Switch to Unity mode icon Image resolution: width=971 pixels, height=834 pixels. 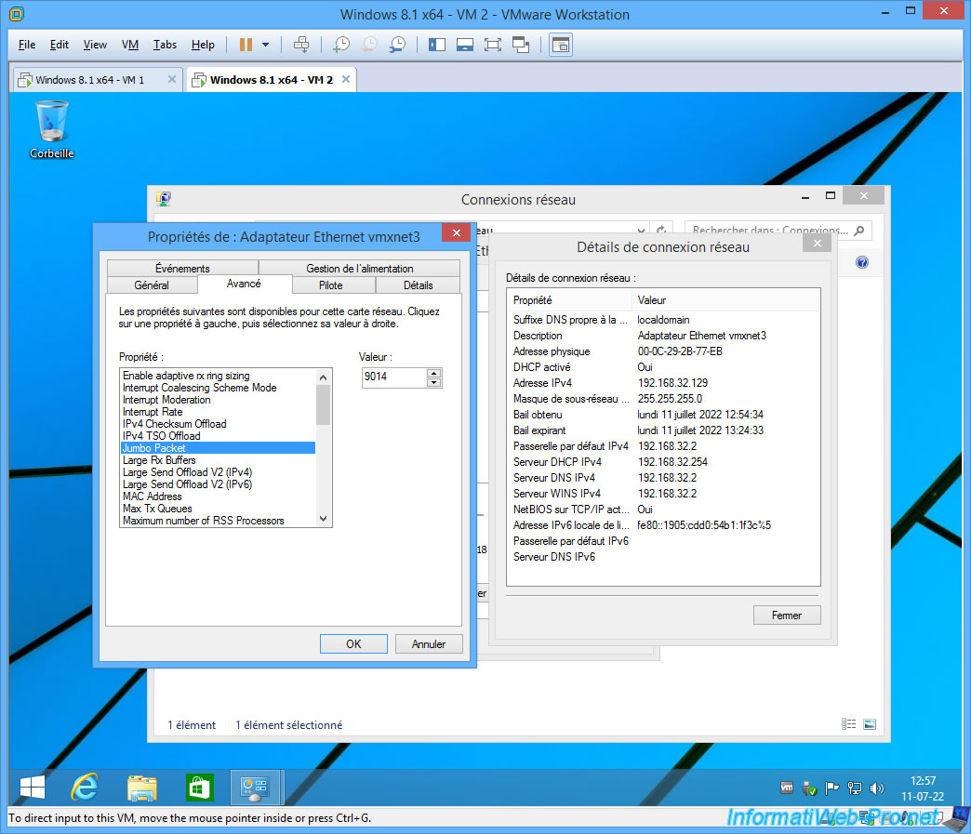coord(521,45)
